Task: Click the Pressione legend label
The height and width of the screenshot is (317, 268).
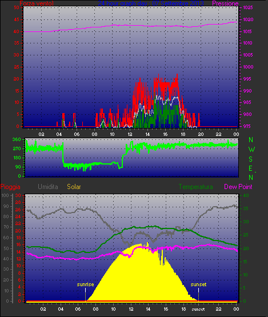Action: 225,3
